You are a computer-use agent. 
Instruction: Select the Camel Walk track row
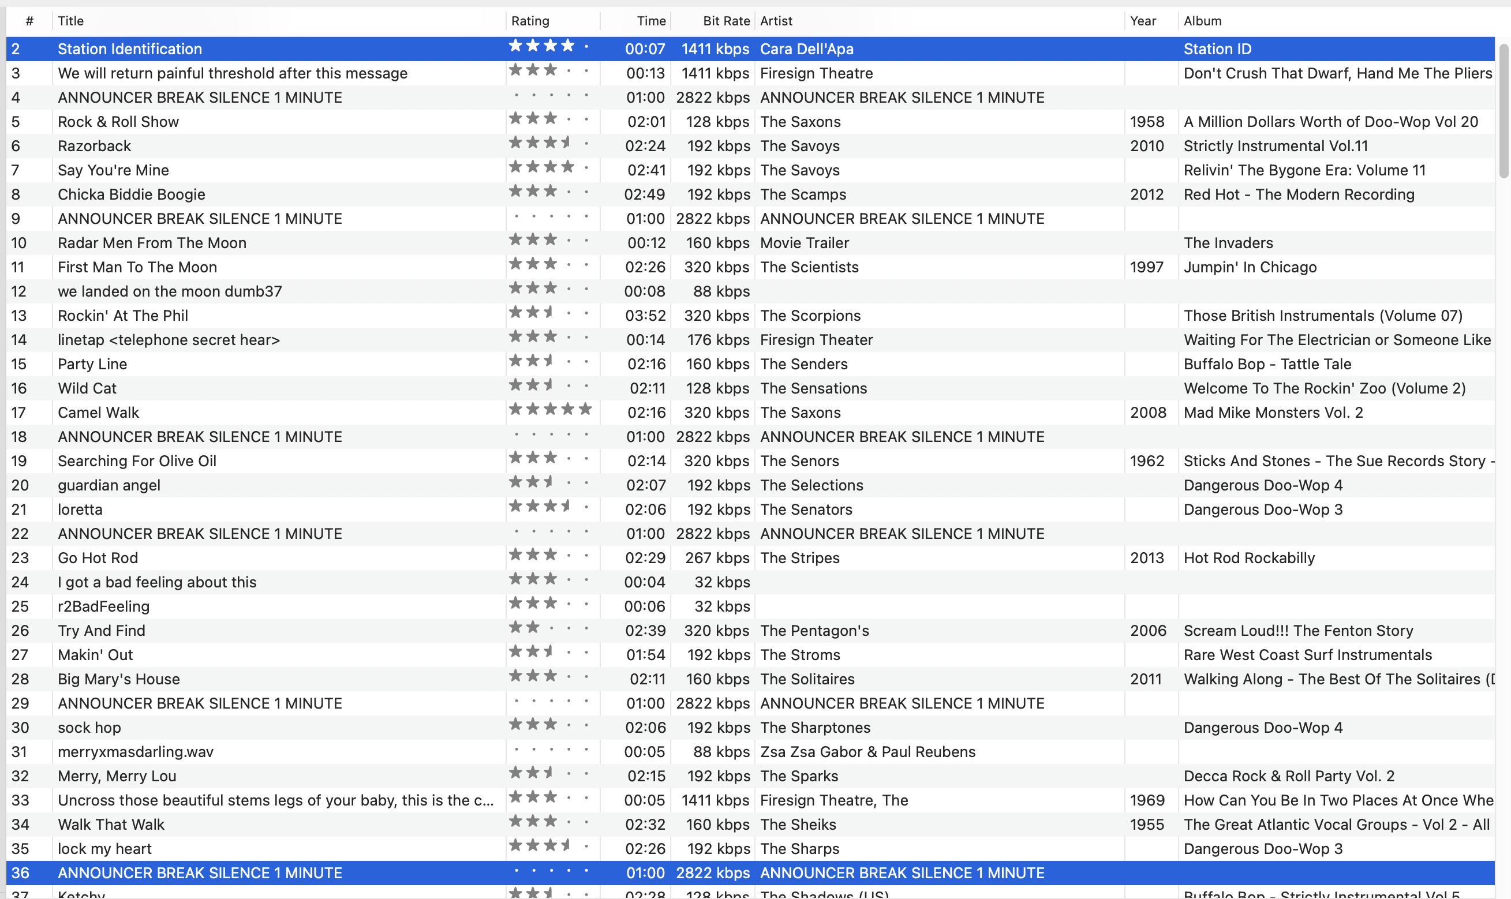coord(98,413)
